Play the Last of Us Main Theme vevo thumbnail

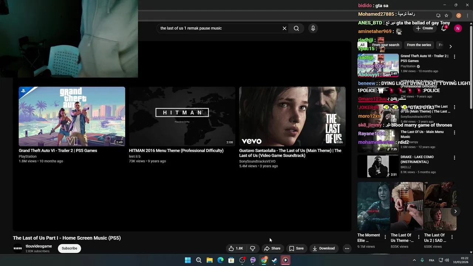[292, 116]
